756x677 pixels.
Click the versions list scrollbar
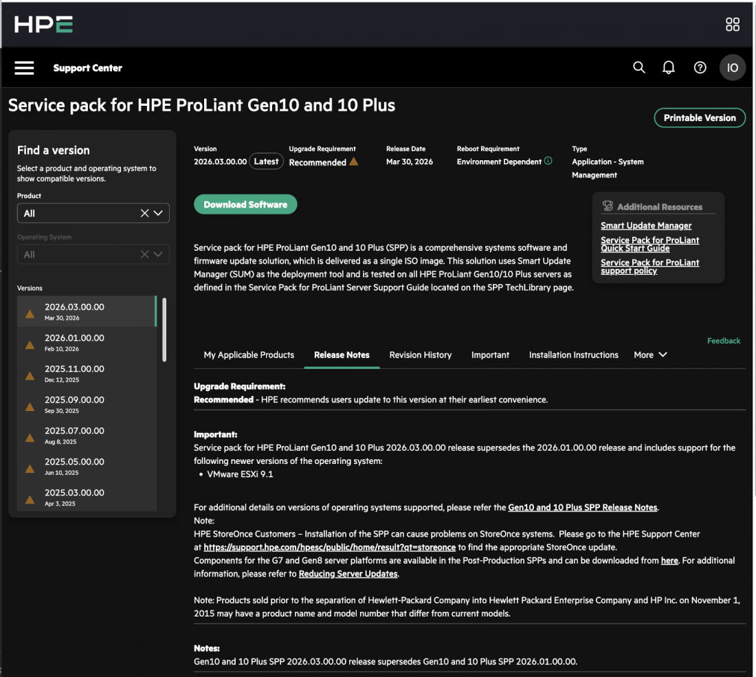pyautogui.click(x=164, y=329)
